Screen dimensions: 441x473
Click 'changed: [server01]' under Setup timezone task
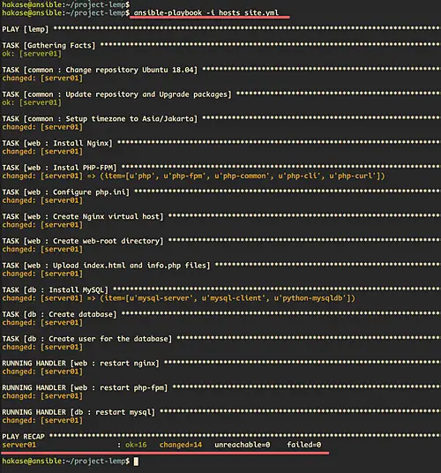pos(42,127)
